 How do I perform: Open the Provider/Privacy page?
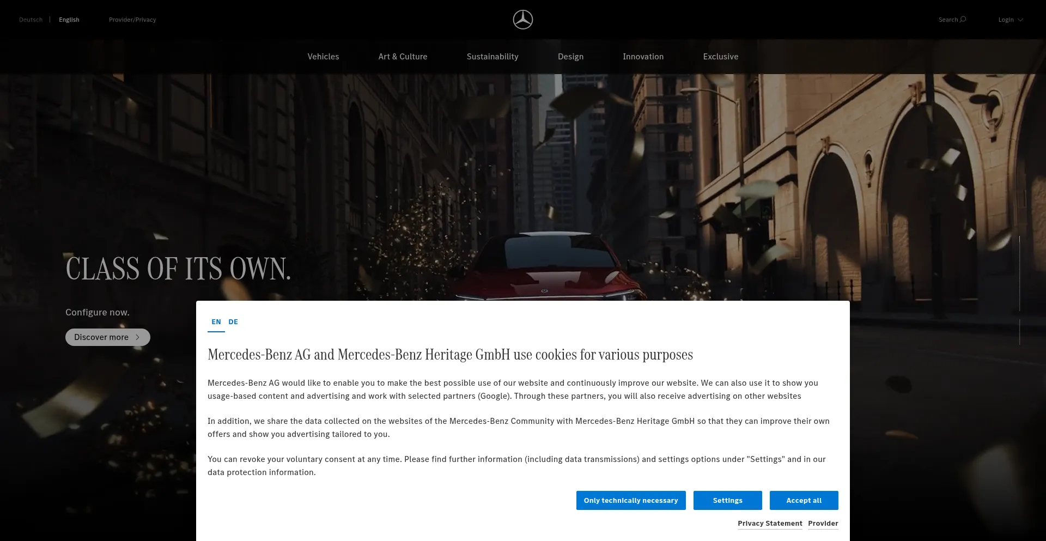tap(132, 20)
